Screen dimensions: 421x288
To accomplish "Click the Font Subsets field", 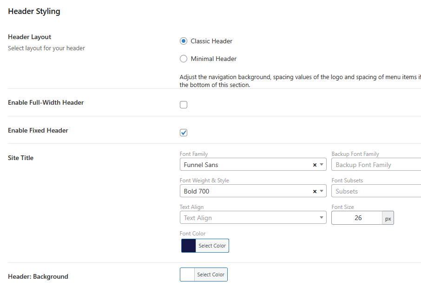I will (376, 191).
